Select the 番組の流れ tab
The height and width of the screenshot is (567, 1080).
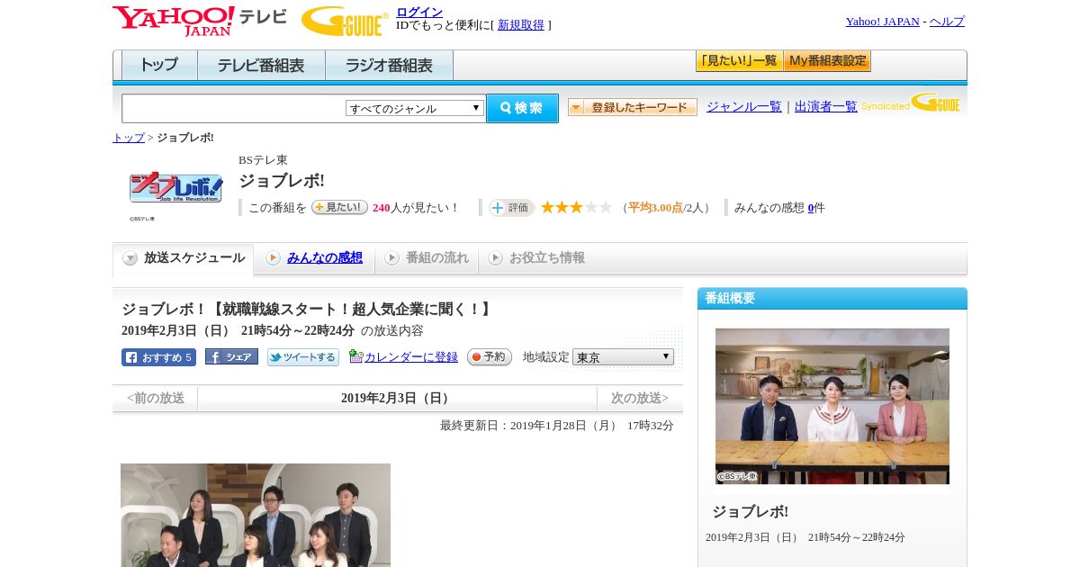(x=427, y=258)
